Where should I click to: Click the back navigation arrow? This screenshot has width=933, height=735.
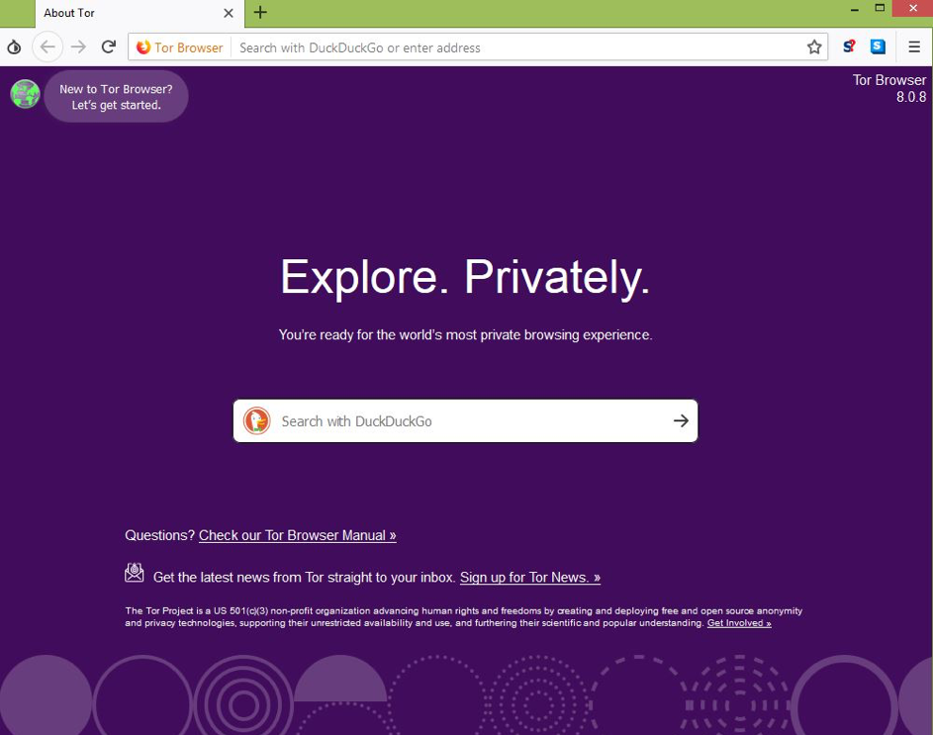[x=47, y=46]
